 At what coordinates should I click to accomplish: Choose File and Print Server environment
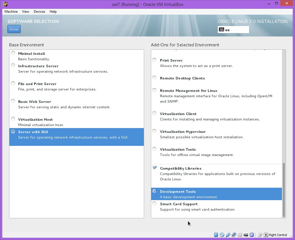(13, 83)
